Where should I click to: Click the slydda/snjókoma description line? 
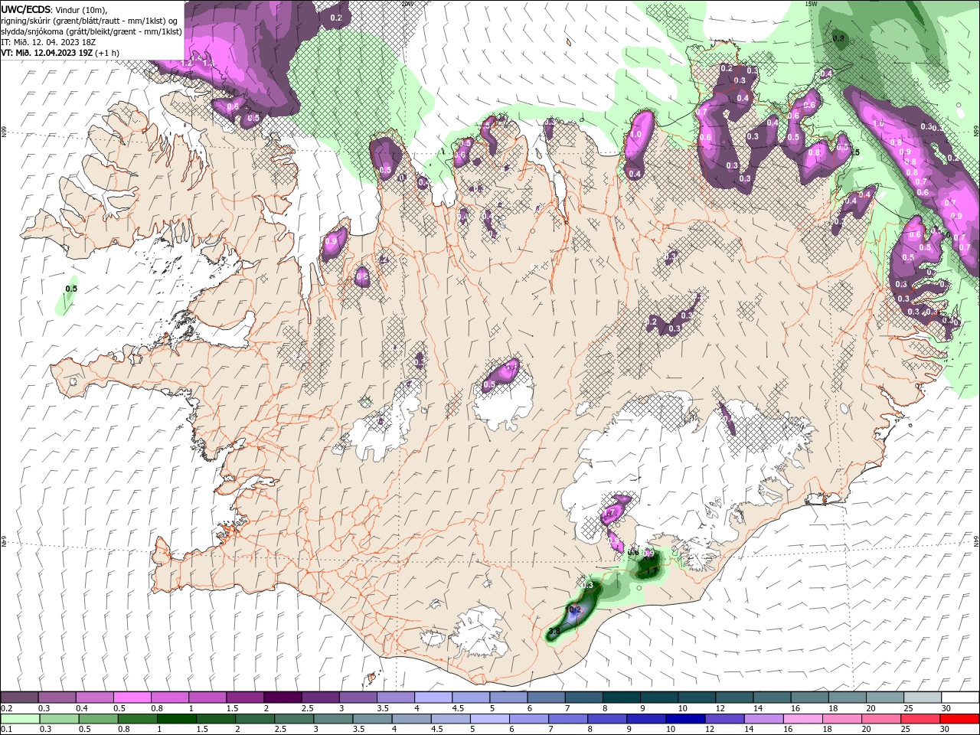[x=91, y=31]
